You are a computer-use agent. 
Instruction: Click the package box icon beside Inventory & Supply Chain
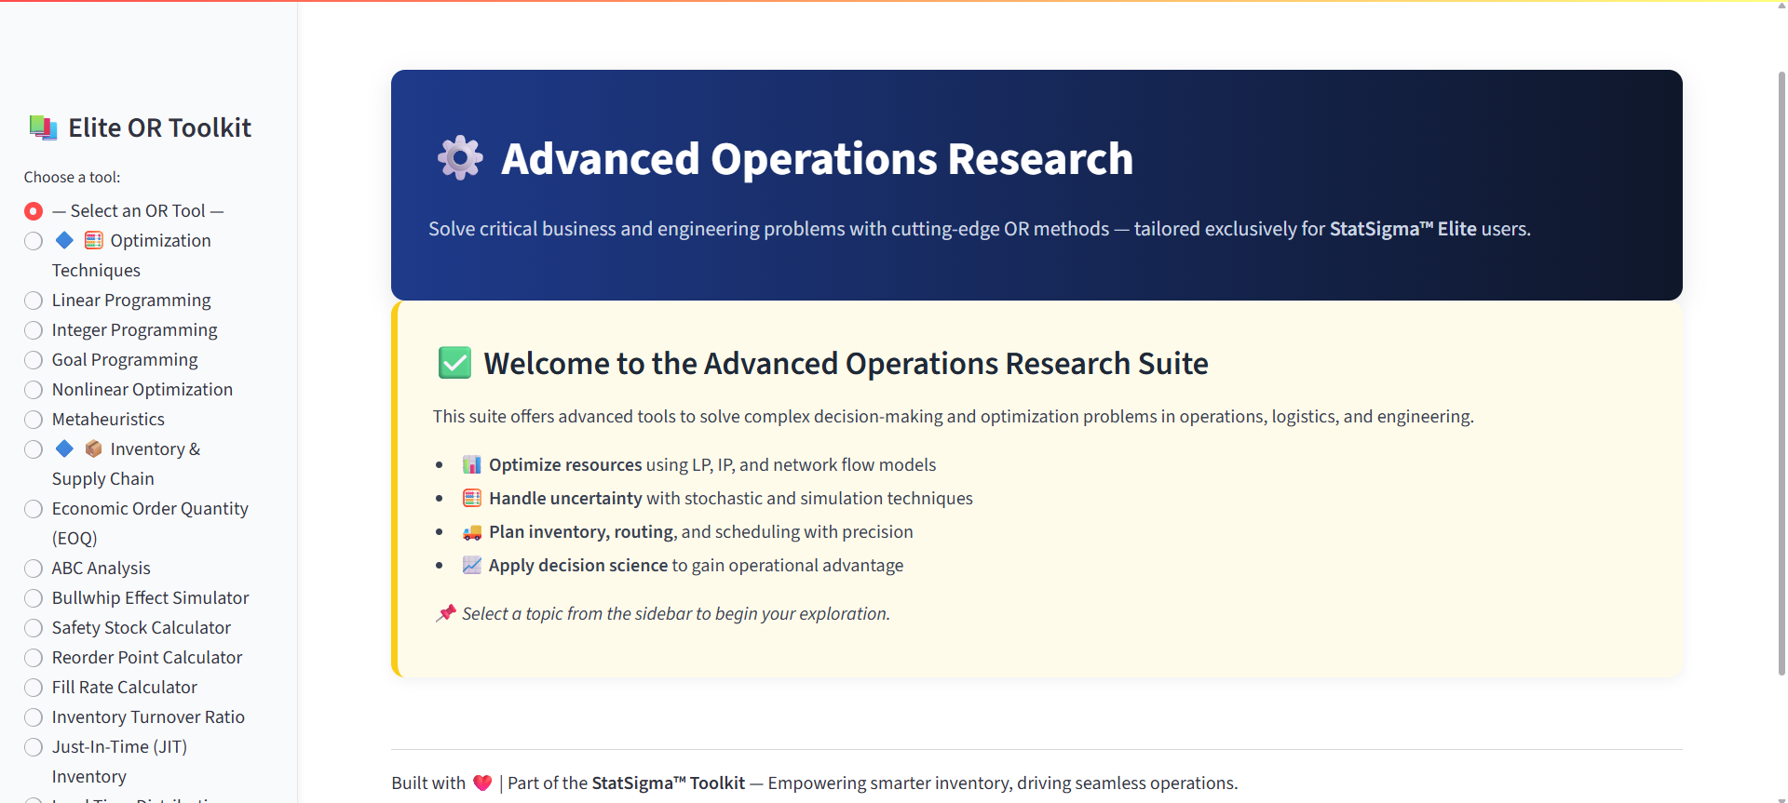point(94,448)
